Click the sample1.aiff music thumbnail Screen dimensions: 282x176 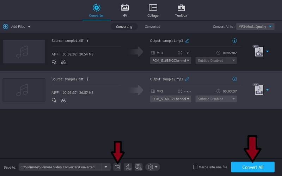(x=24, y=51)
